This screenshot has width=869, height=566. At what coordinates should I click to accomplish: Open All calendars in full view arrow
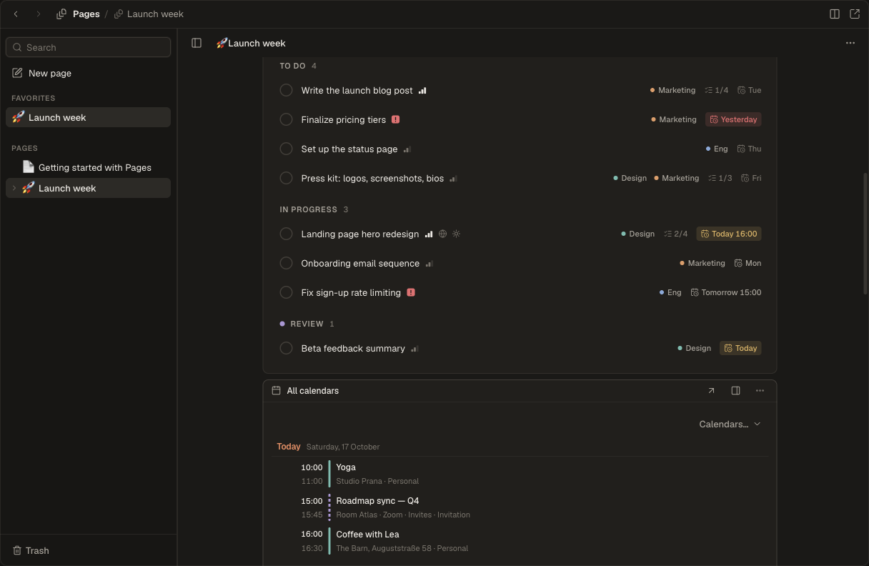coord(711,390)
